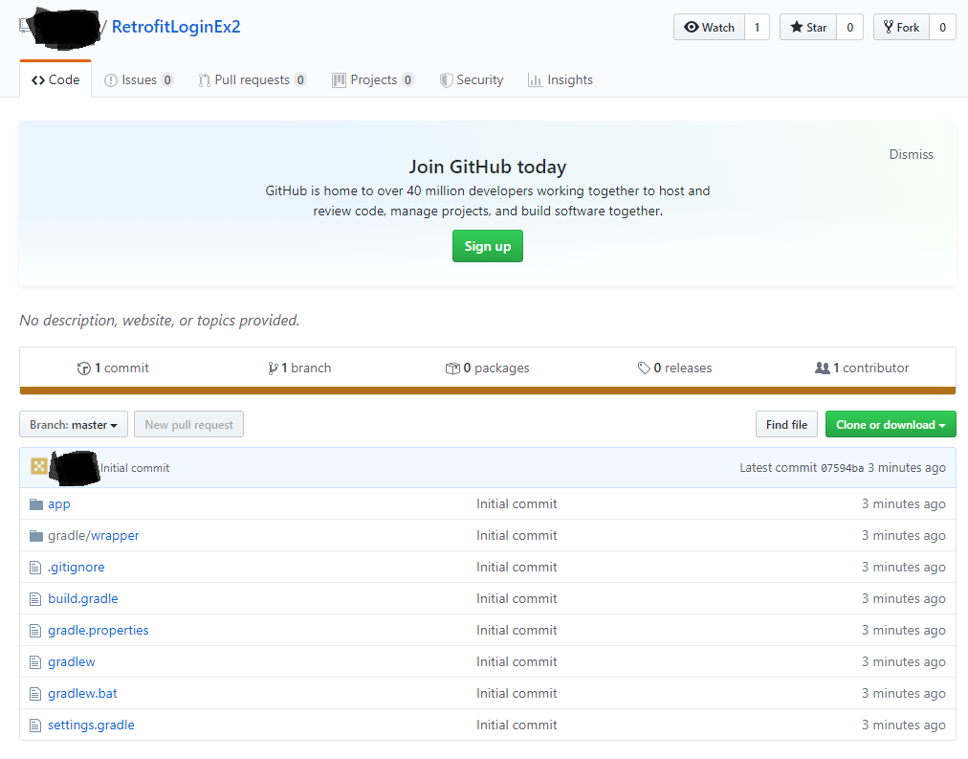Screen dimensions: 968x759
Task: Open the Initial commit message in header row
Action: pos(135,468)
